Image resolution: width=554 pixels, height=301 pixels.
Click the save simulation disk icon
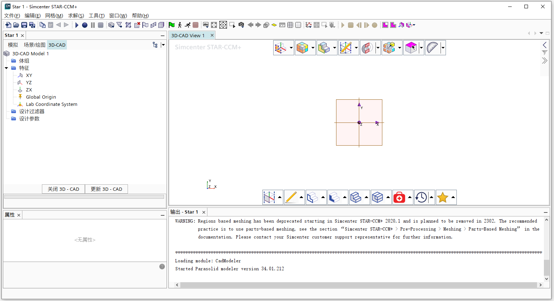pos(24,25)
